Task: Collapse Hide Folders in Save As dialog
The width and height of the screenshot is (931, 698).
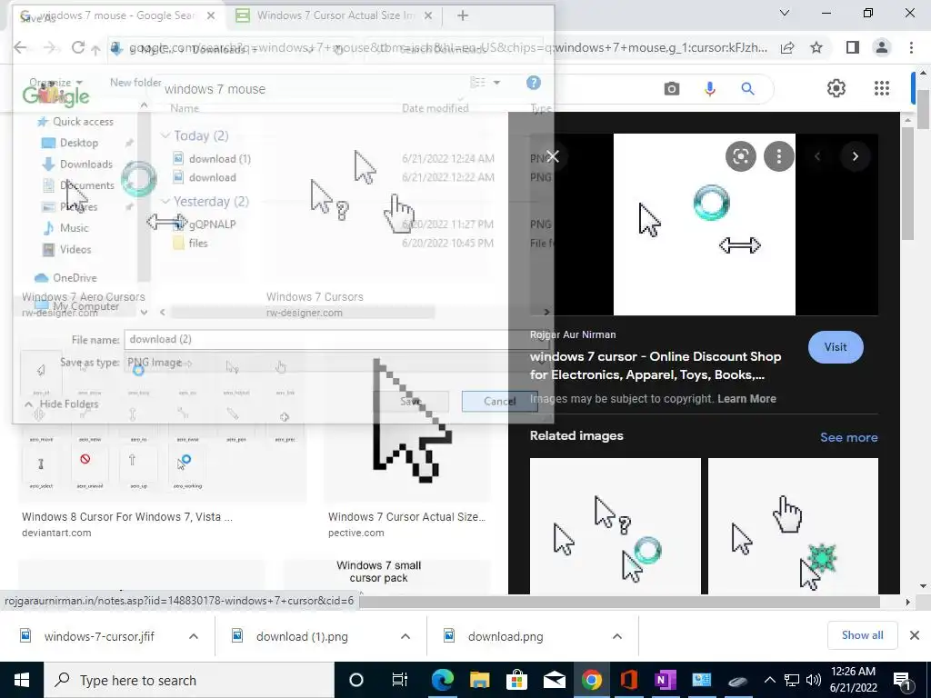Action: 62,404
